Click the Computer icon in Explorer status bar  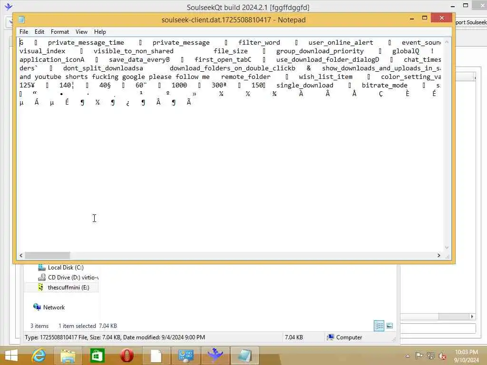pos(331,337)
